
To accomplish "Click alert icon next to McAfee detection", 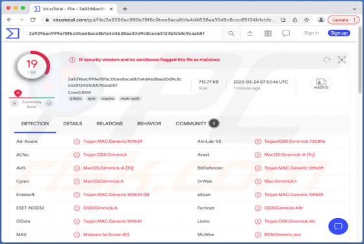I will click(x=257, y=234).
